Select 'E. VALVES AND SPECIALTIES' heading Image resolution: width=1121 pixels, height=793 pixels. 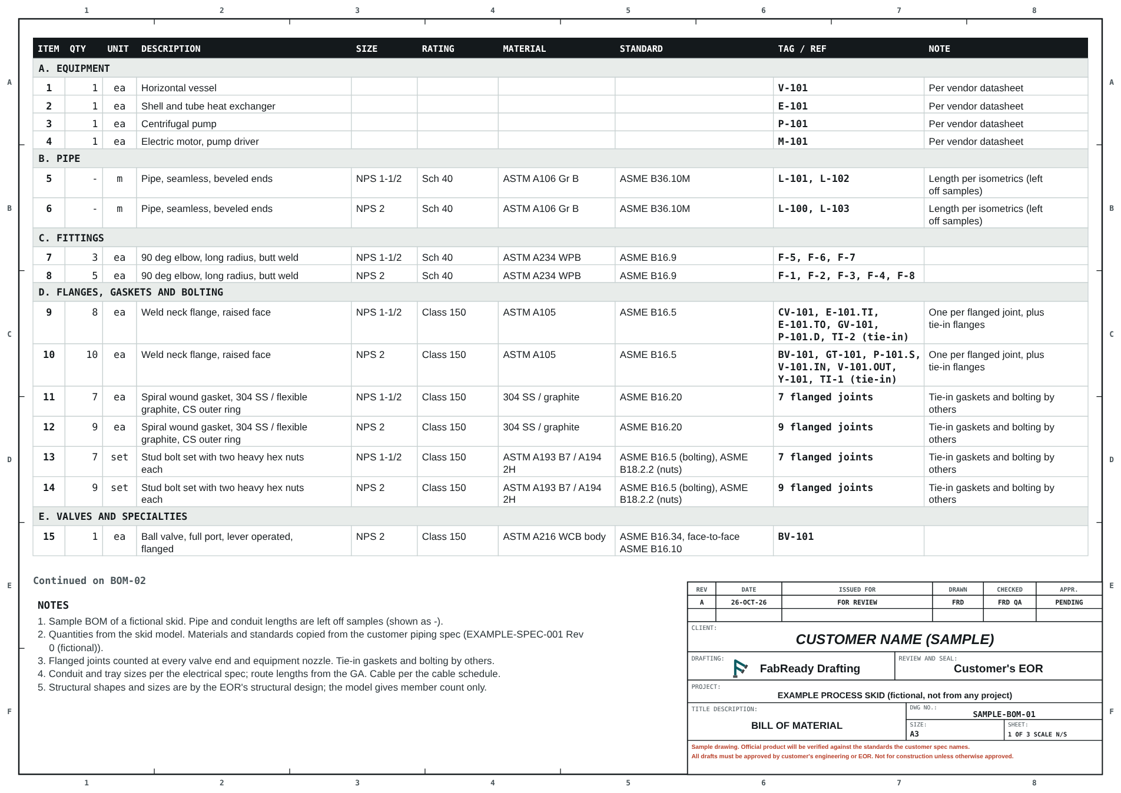[x=113, y=516]
